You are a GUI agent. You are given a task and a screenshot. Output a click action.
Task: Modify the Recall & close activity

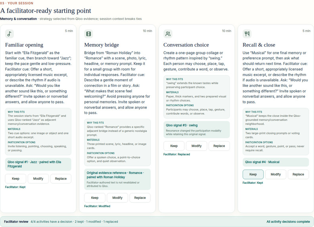pos(276,174)
